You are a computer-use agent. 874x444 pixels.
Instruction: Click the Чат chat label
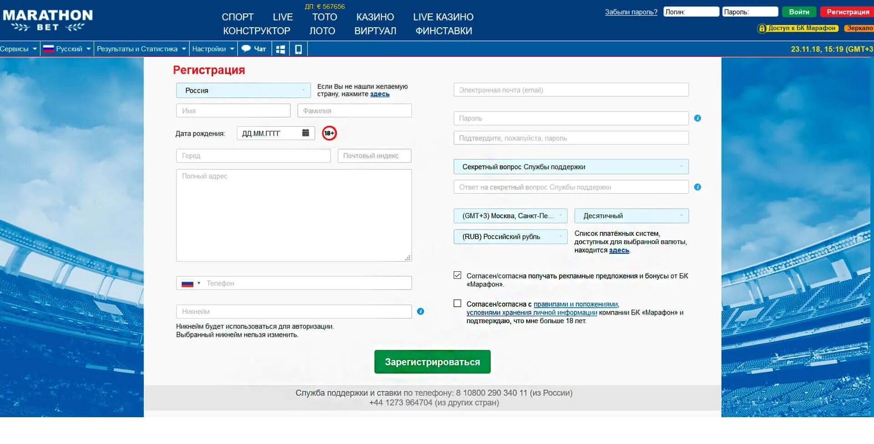[260, 49]
